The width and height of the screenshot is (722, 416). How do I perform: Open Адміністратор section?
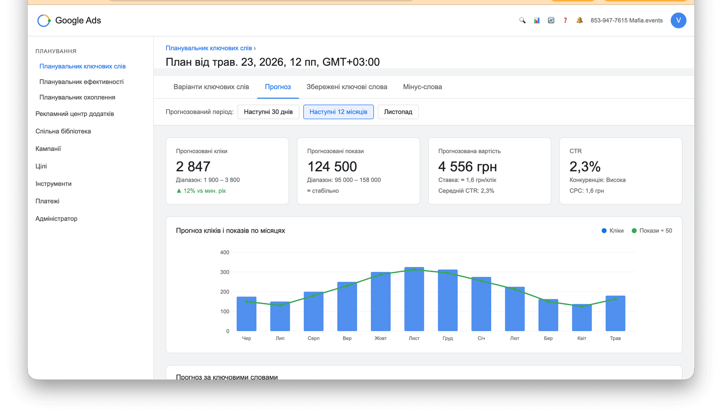56,219
